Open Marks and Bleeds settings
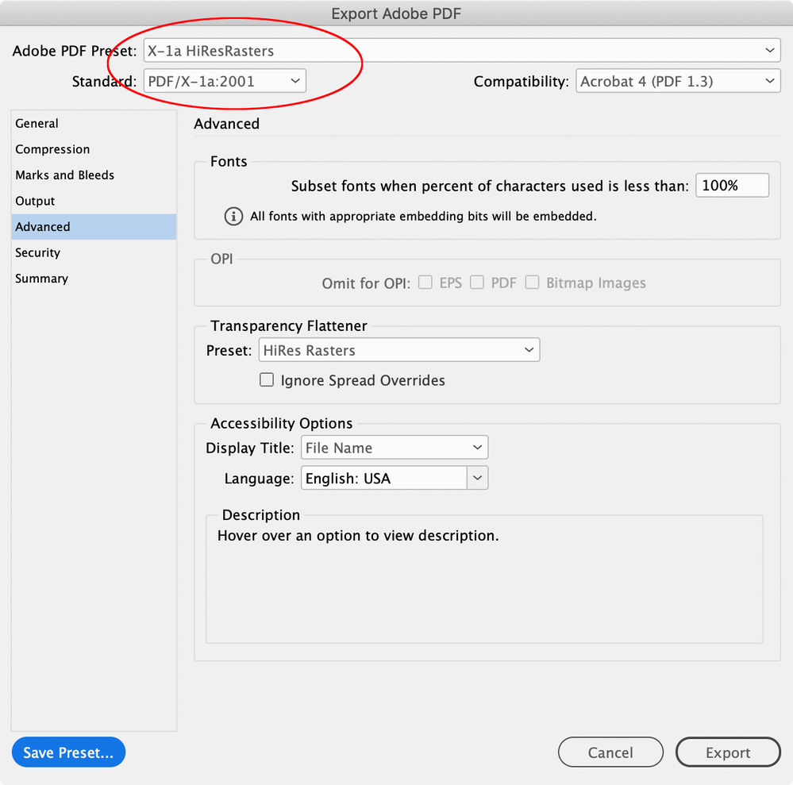Screen dimensions: 793x785 [x=94, y=175]
